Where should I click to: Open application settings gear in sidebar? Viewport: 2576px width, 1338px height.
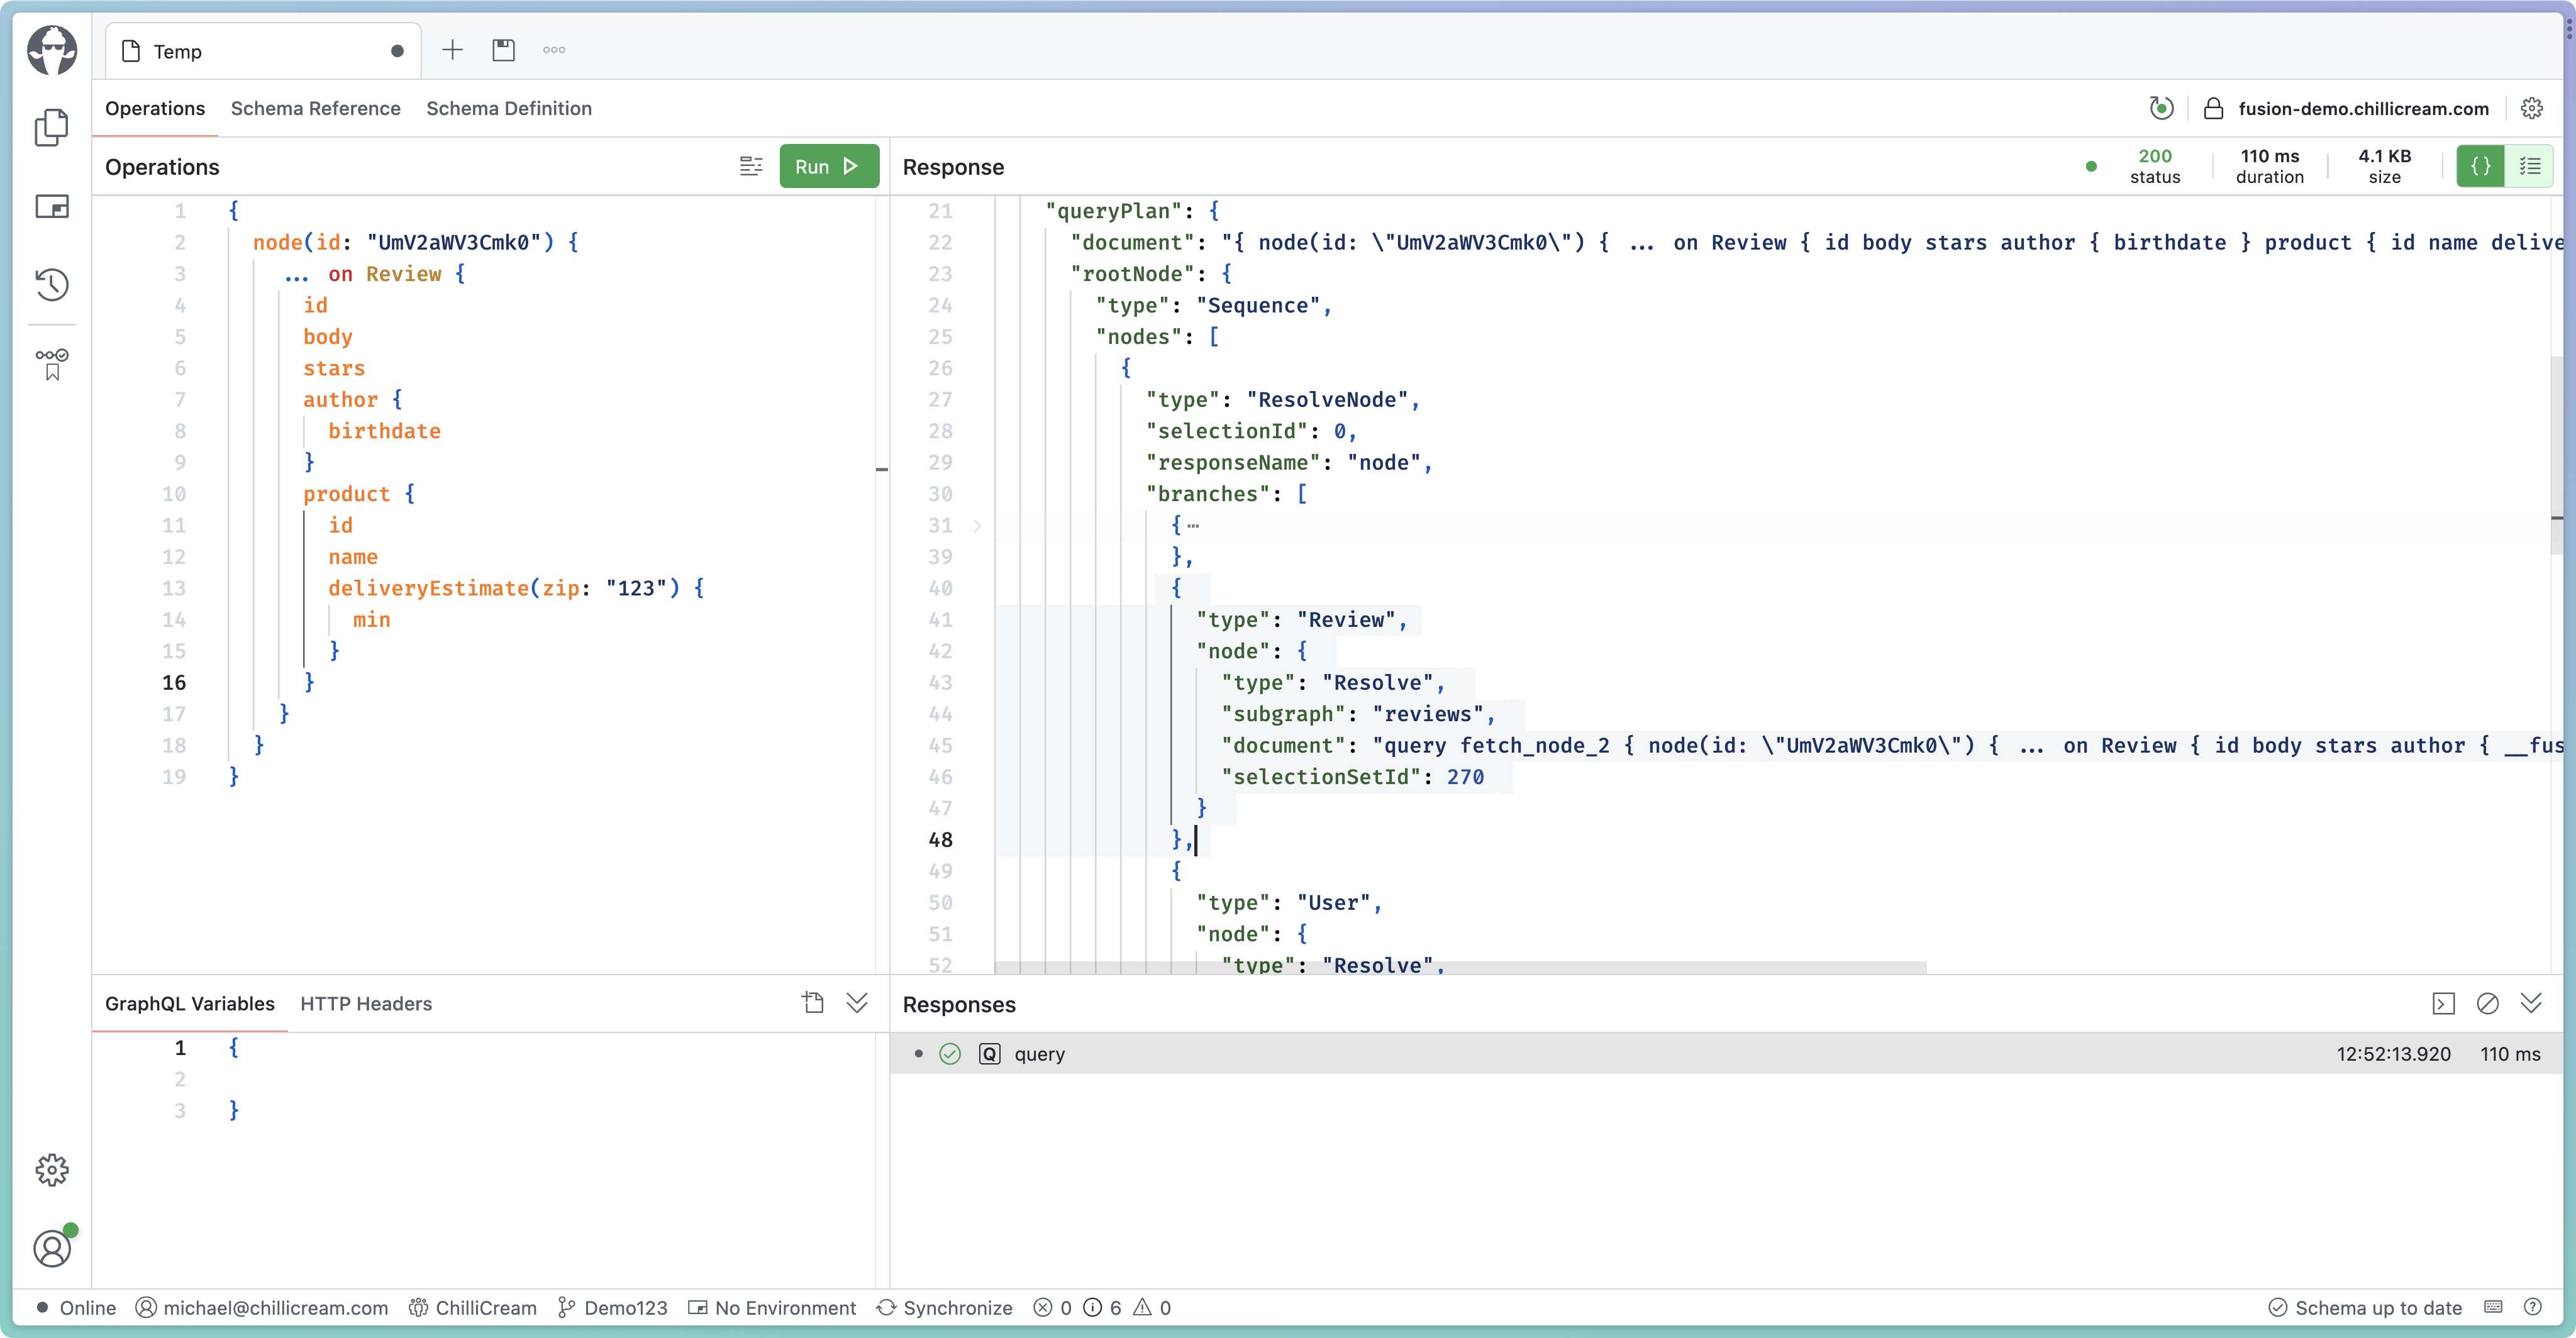(52, 1169)
